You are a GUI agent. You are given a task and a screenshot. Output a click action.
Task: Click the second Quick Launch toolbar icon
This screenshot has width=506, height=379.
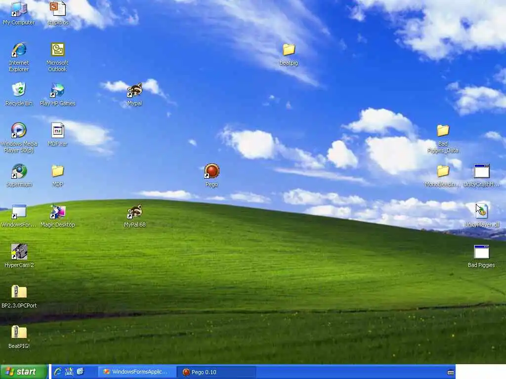point(69,372)
